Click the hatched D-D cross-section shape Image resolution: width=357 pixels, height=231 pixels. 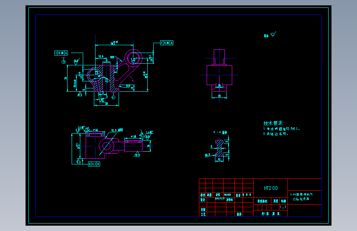tap(219, 148)
